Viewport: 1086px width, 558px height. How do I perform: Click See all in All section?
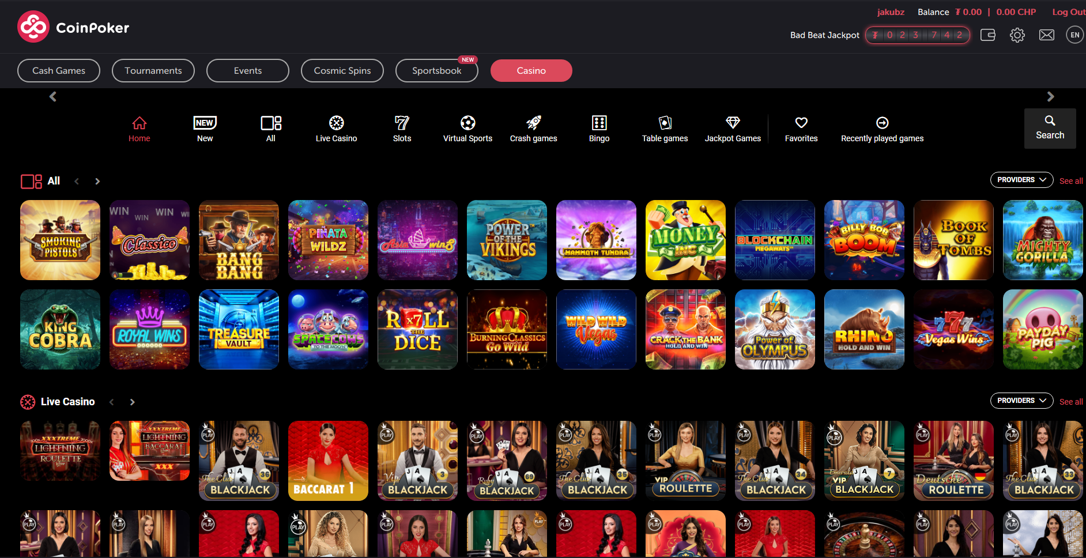pos(1071,181)
